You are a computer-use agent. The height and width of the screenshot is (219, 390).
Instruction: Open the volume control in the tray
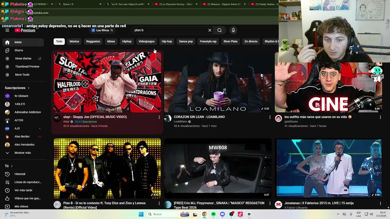(371, 214)
